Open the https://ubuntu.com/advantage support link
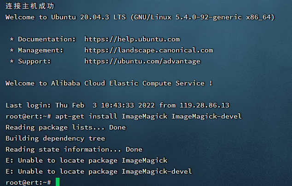Screen dimensions: 292x186 click(x=142, y=62)
